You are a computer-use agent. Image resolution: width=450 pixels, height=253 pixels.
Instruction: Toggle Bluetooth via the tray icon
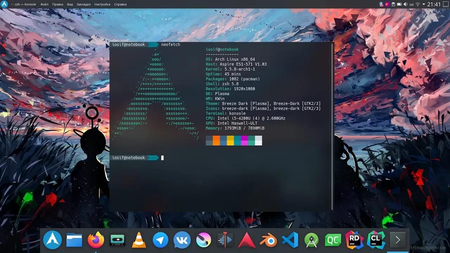tap(381, 4)
